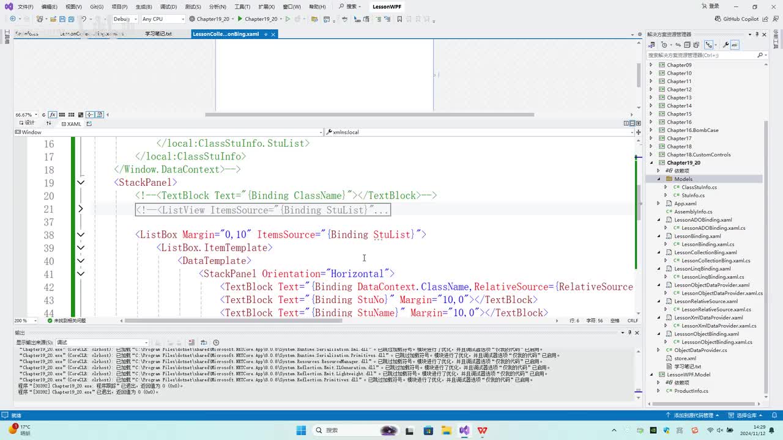This screenshot has width=783, height=440.
Task: Toggle the preview-selected-items button in Solution Explorer
Action: pos(735,45)
